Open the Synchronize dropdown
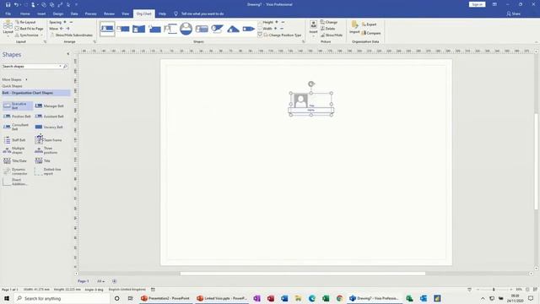Screen dimensions: 540x304 coord(29,35)
